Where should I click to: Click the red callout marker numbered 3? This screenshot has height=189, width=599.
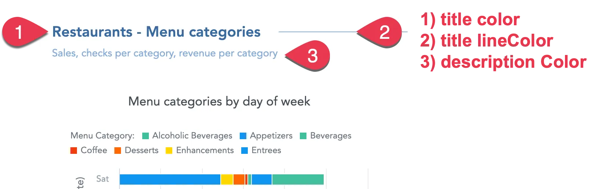click(312, 56)
